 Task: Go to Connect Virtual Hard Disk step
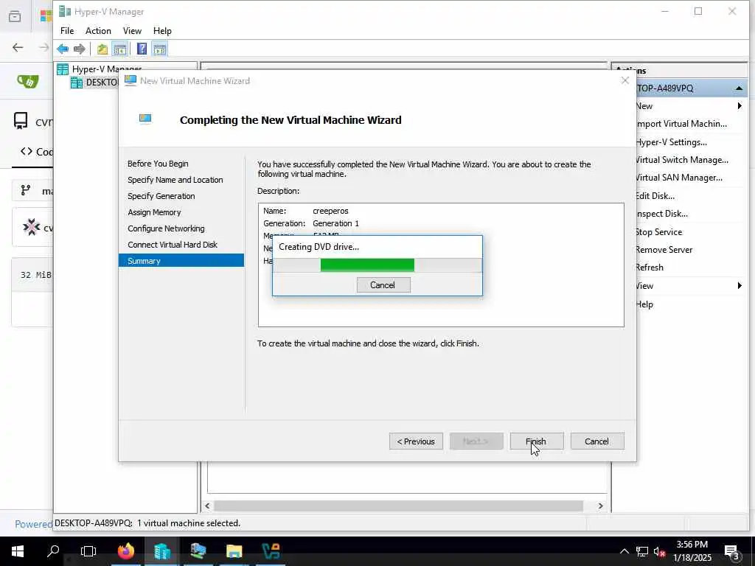(x=173, y=245)
